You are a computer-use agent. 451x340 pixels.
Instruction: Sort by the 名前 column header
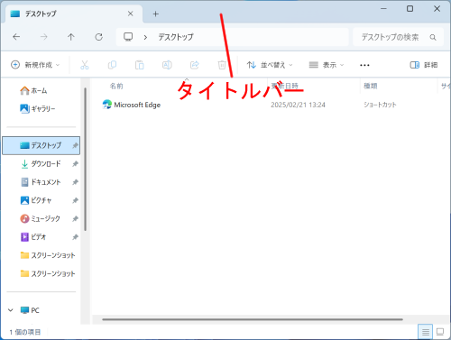116,87
